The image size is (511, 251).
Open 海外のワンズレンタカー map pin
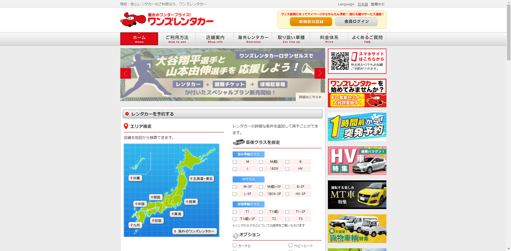tap(195, 231)
